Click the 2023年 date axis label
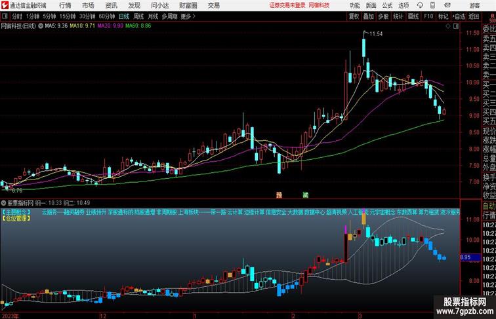496x319 pixels. coord(10,316)
